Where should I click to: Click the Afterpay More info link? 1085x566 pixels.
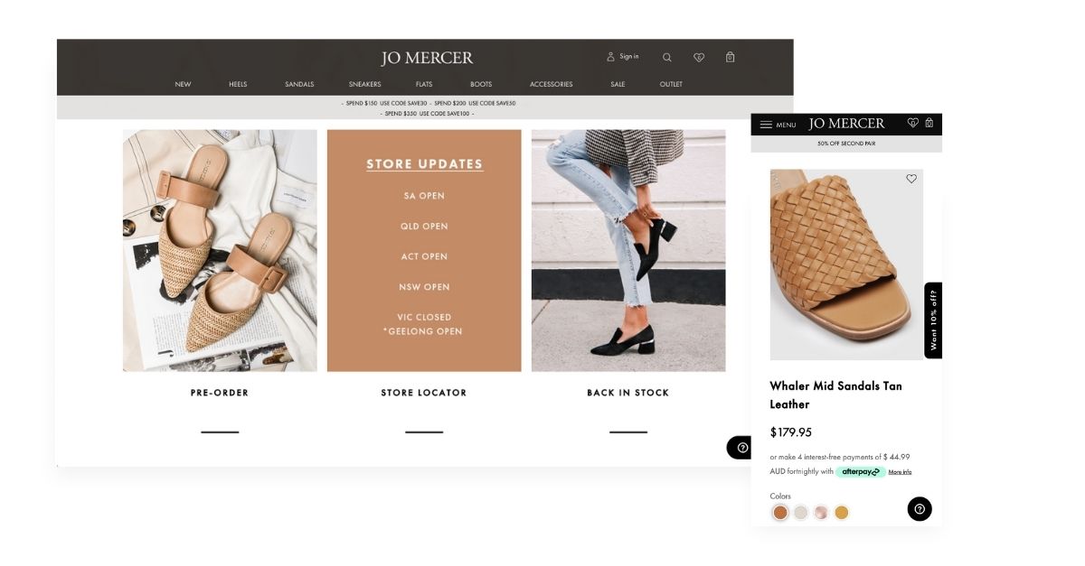[900, 472]
